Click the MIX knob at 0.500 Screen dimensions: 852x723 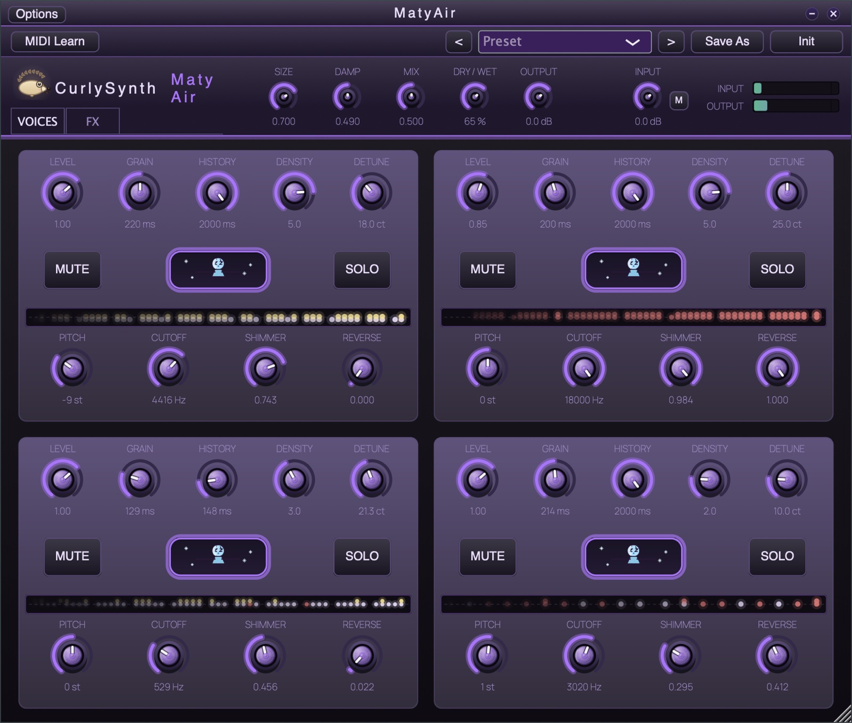(x=411, y=97)
